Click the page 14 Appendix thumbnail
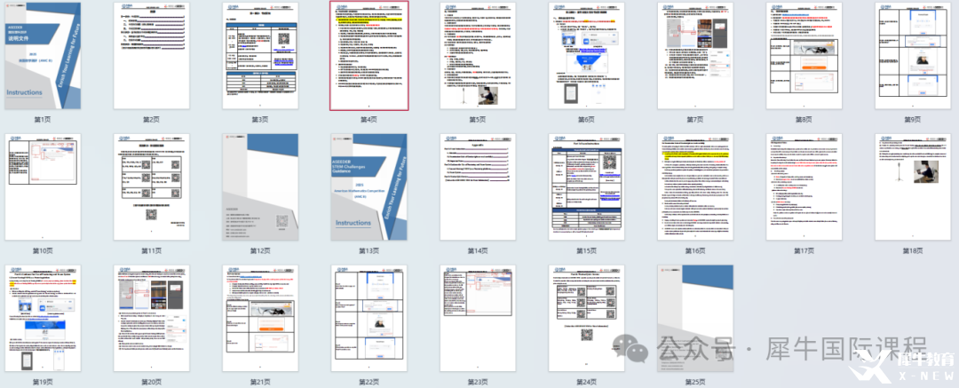The width and height of the screenshot is (959, 388). (x=477, y=186)
